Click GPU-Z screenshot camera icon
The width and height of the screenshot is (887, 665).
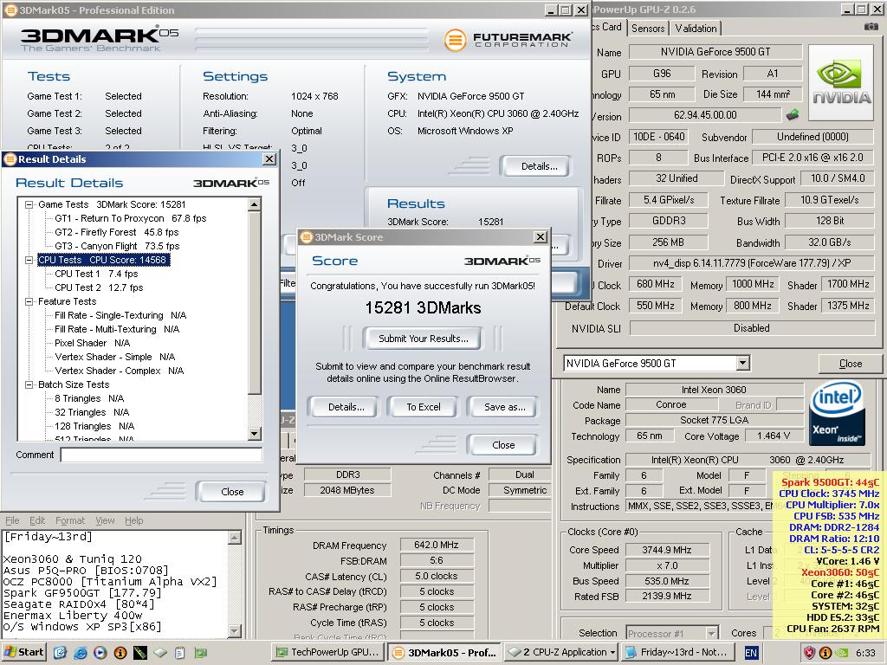pos(871,27)
